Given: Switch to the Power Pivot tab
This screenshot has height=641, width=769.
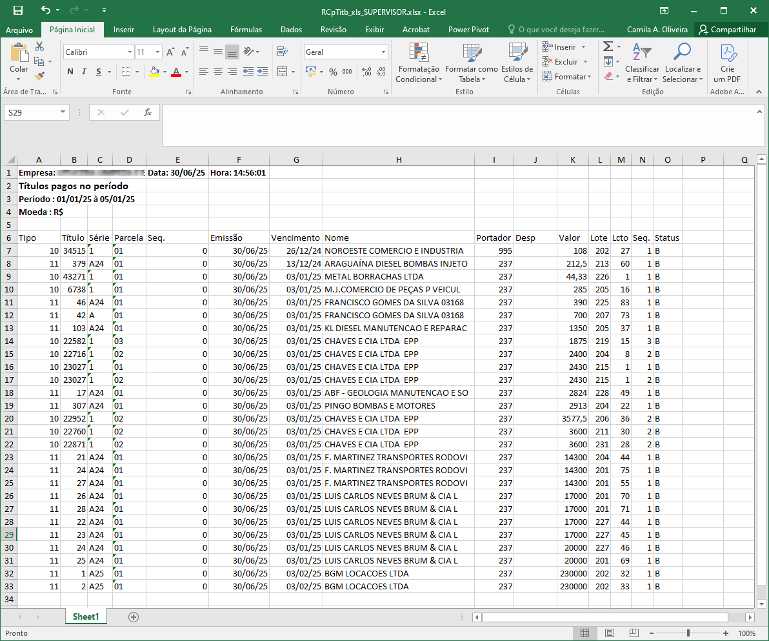Looking at the screenshot, I should [468, 30].
